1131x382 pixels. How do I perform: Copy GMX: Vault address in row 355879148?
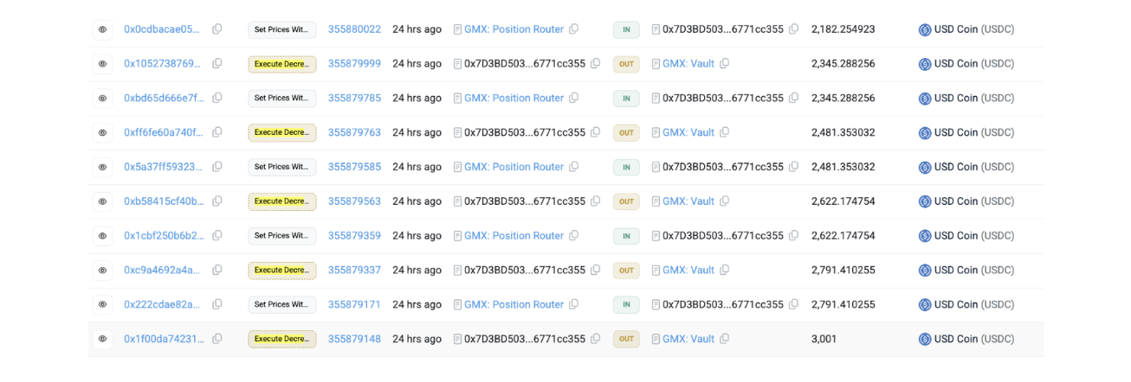pyautogui.click(x=724, y=339)
